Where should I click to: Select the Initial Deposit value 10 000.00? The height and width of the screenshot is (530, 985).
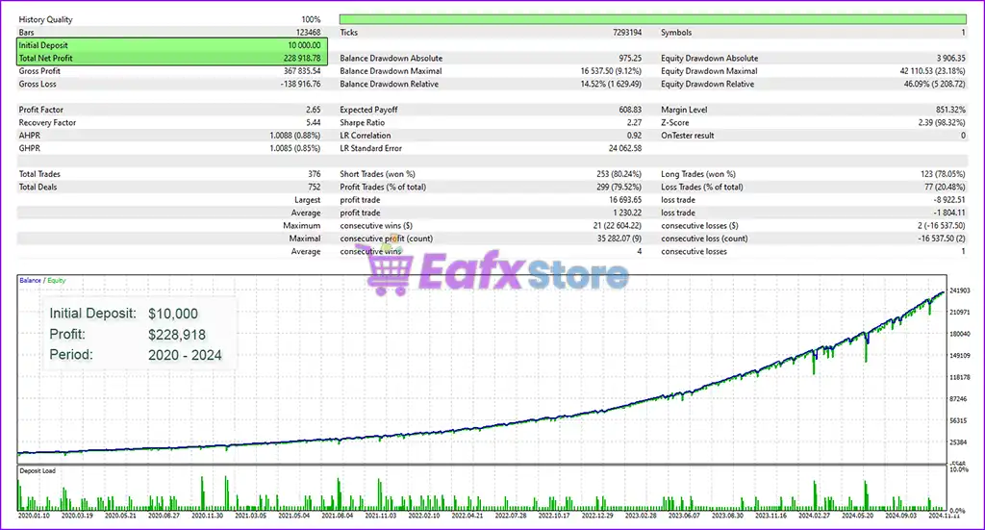(304, 45)
